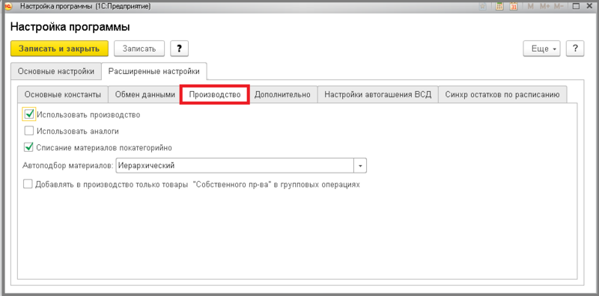Click the M+ memory add button

(544, 6)
